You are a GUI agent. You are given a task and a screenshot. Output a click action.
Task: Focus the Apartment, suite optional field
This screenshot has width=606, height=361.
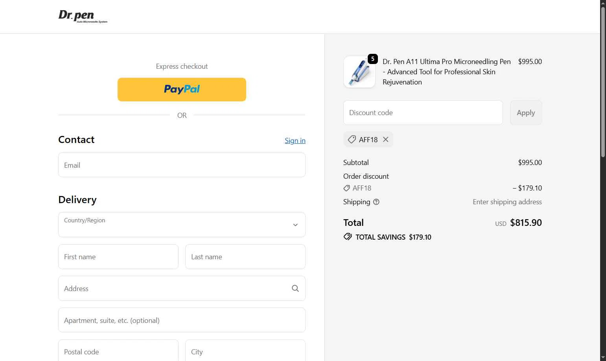point(182,320)
